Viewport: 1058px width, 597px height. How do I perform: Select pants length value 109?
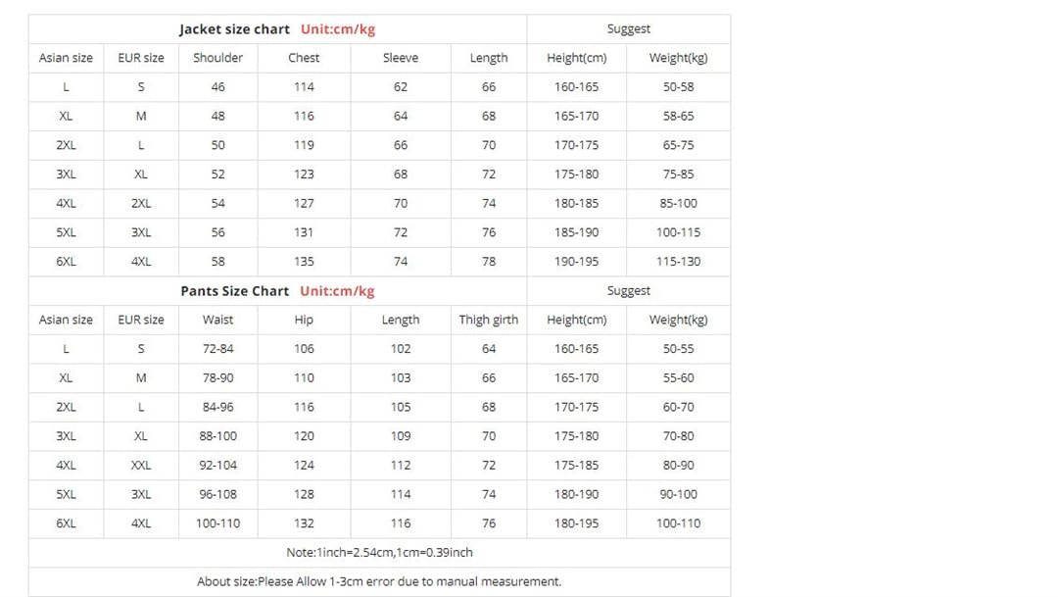[401, 436]
